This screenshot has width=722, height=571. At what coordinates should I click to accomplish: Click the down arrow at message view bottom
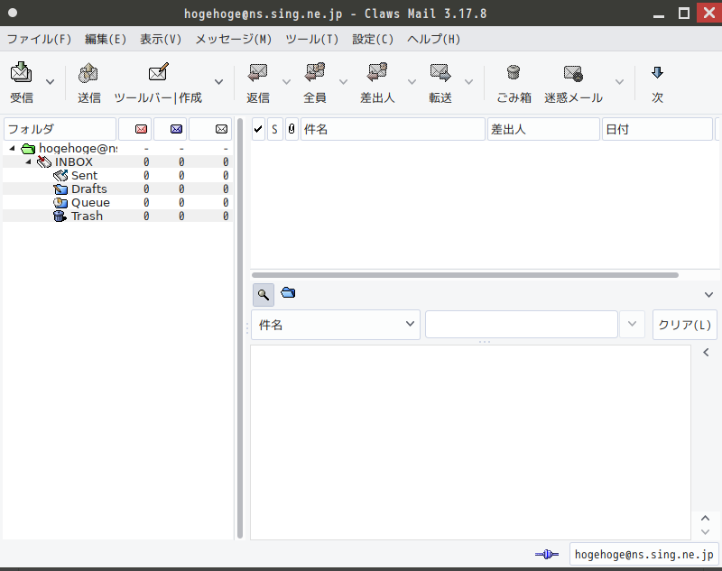[x=705, y=532]
